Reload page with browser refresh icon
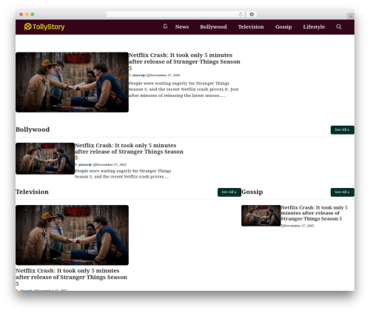Image resolution: width=370 pixels, height=313 pixels. tap(240, 14)
